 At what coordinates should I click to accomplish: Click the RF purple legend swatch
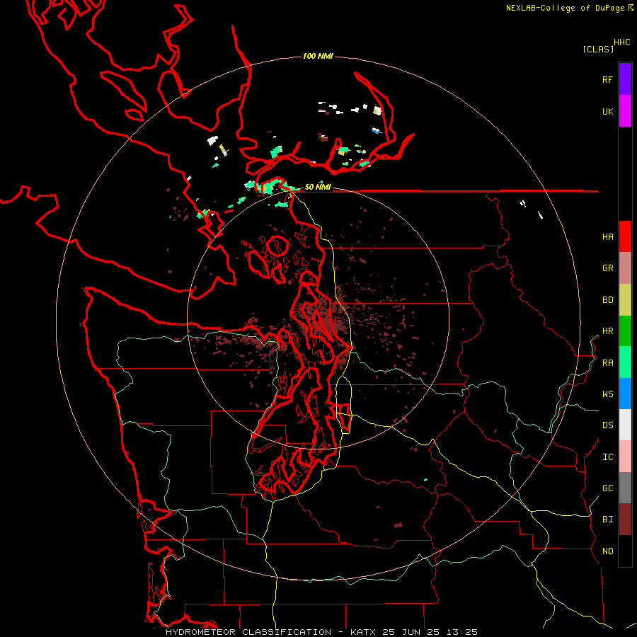(625, 79)
